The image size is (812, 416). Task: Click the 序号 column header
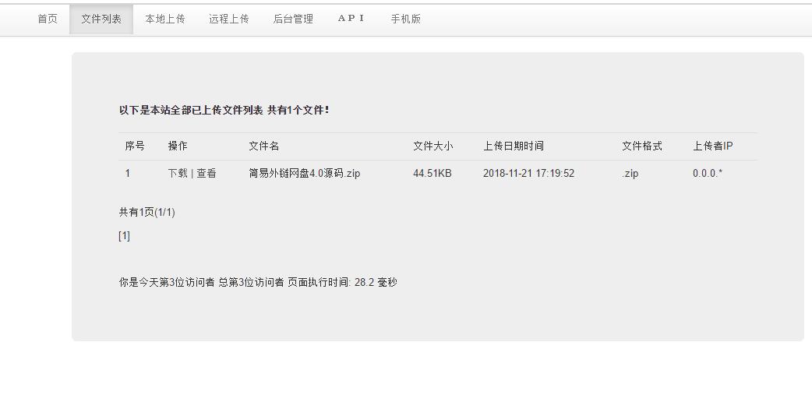[x=135, y=146]
